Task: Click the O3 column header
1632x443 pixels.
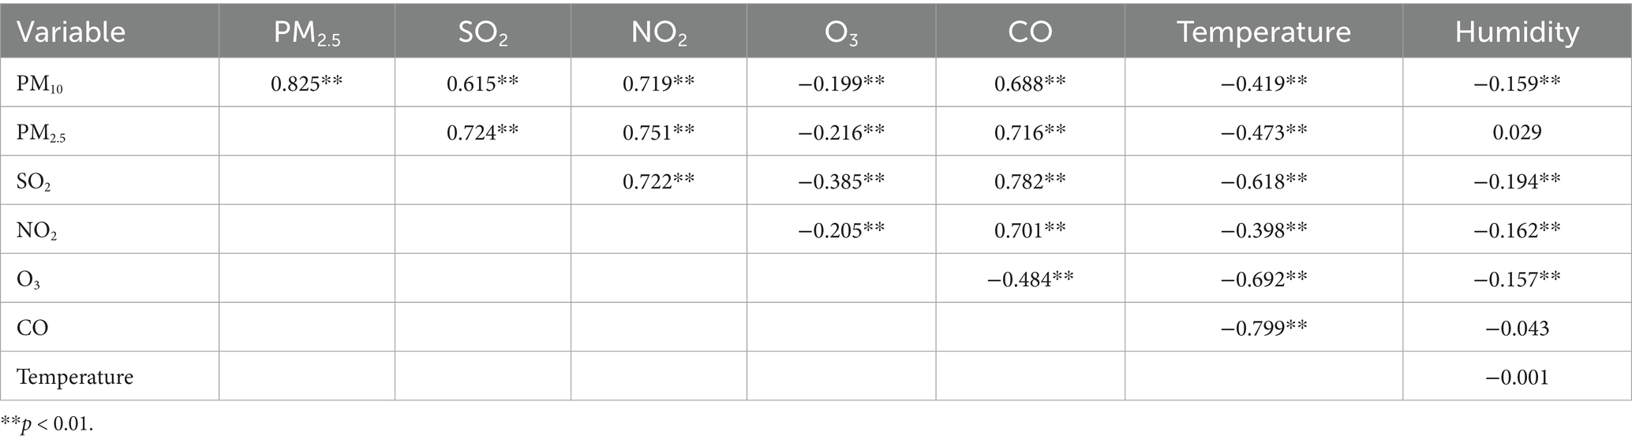Action: tap(841, 32)
